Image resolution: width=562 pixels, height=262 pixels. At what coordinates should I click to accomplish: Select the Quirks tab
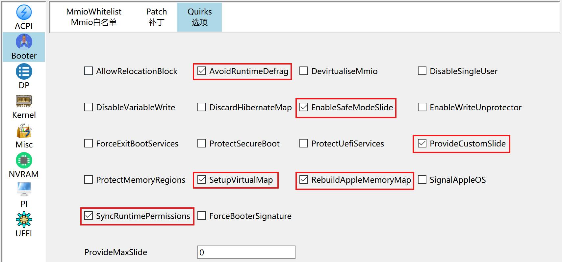click(199, 17)
